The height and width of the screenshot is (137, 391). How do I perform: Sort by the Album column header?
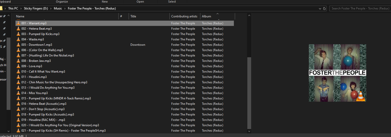(217, 17)
